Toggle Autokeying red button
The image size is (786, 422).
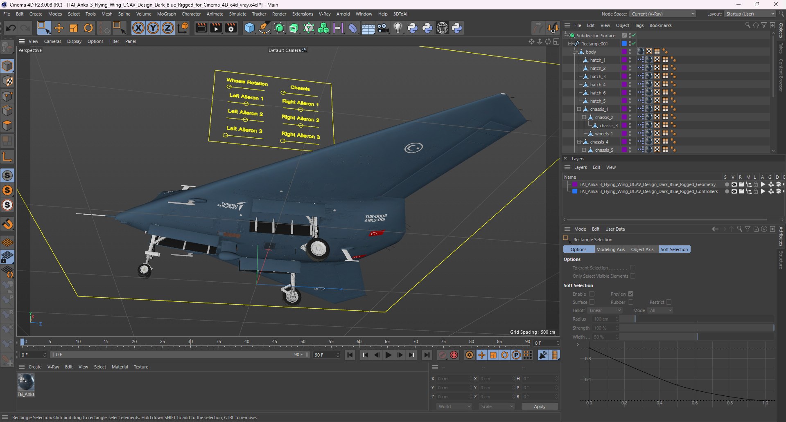pyautogui.click(x=454, y=355)
